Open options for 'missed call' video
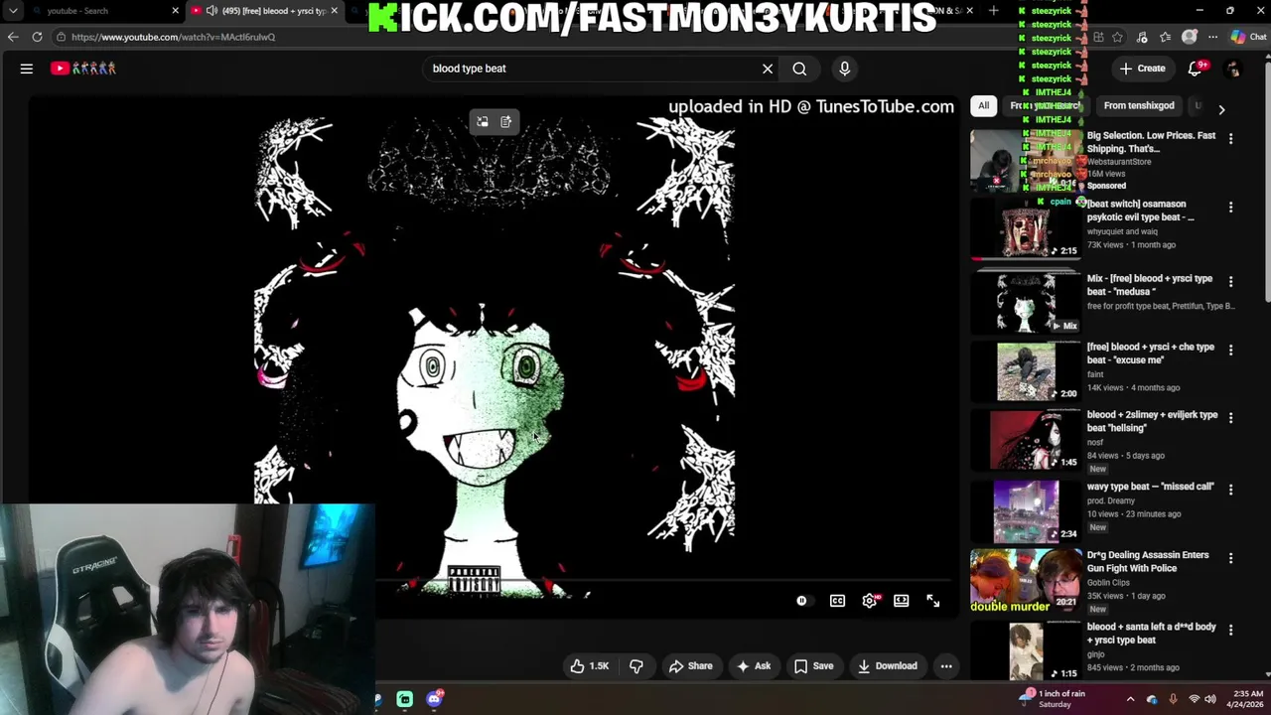 1230,490
